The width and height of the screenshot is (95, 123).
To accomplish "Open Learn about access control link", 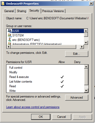I will tap(33, 107).
